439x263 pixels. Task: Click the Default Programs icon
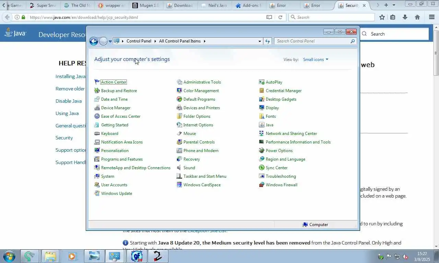coord(179,99)
